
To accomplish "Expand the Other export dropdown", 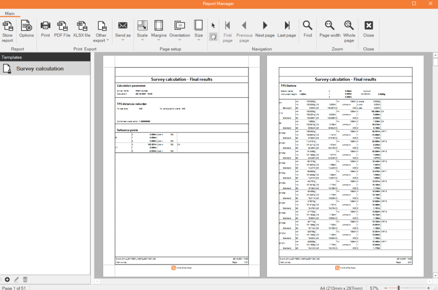I will pyautogui.click(x=101, y=32).
